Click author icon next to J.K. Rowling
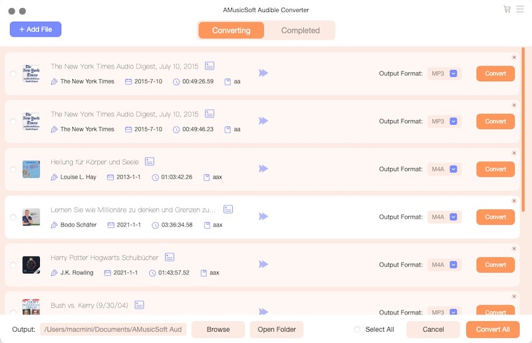 pyautogui.click(x=54, y=273)
